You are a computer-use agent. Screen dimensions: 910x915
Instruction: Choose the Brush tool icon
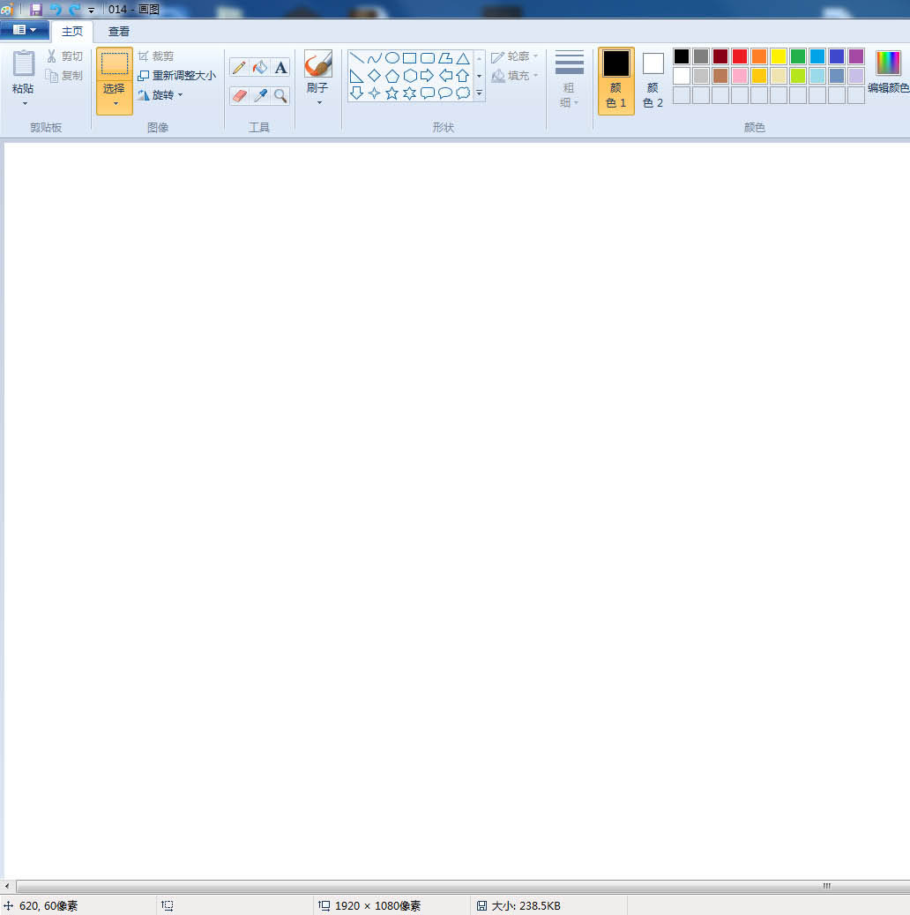point(318,63)
